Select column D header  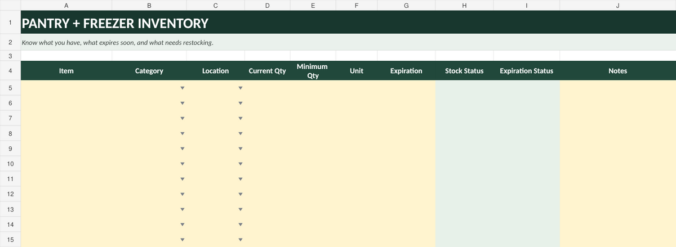click(267, 6)
